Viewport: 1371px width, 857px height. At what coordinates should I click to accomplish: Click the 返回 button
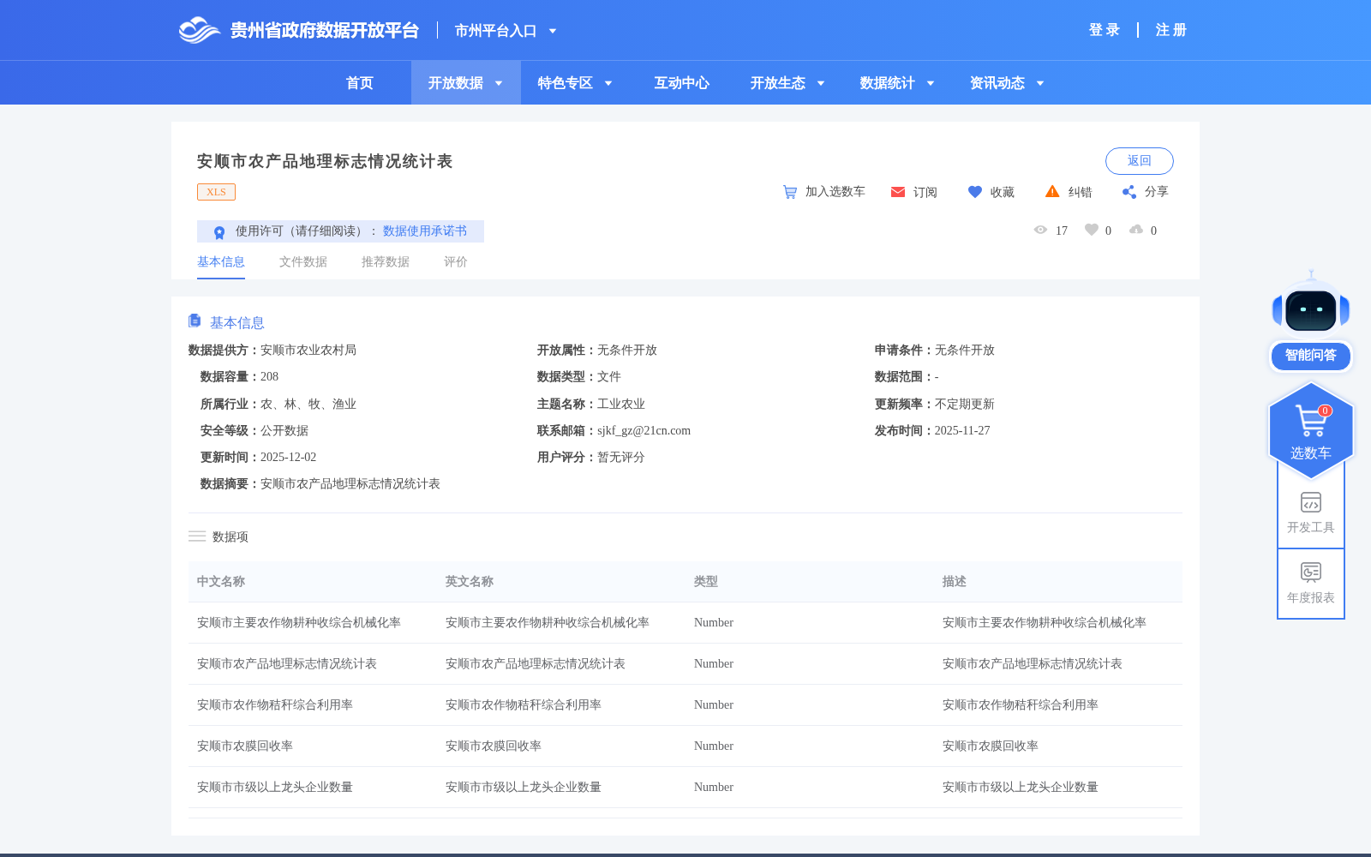point(1140,161)
